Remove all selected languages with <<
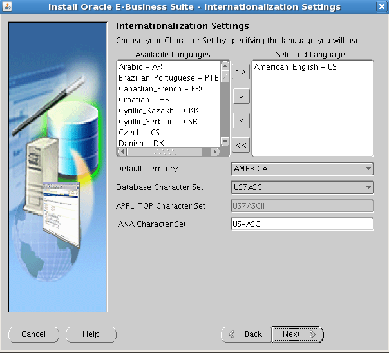The height and width of the screenshot is (353, 389). [241, 145]
